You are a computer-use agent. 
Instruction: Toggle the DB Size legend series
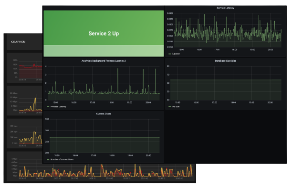point(176,107)
